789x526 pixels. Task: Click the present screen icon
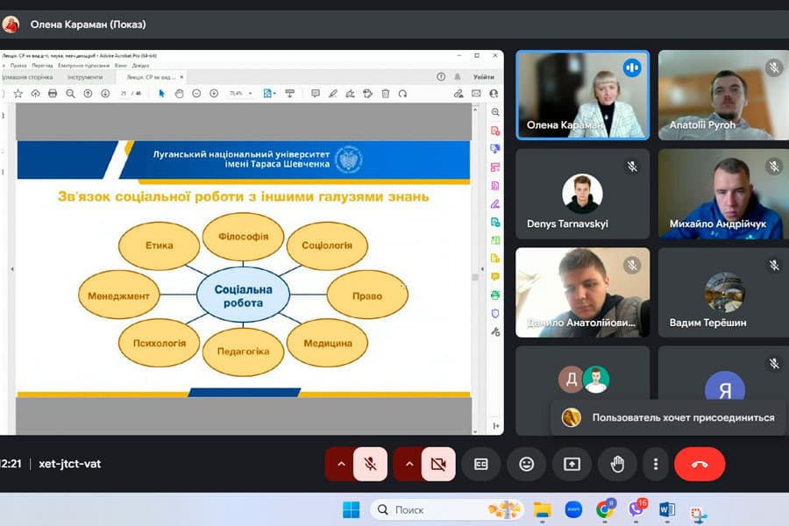point(572,465)
